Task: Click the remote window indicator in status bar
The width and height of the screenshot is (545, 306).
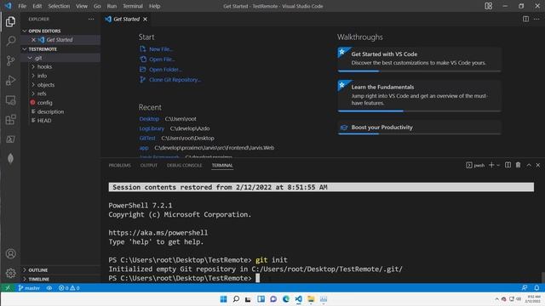Action: (x=8, y=288)
